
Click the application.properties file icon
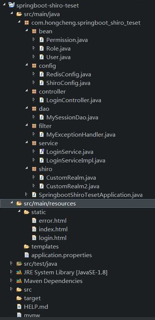pos(27,255)
